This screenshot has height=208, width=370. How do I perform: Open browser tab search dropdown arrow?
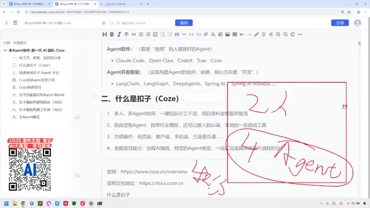pyautogui.click(x=4, y=4)
